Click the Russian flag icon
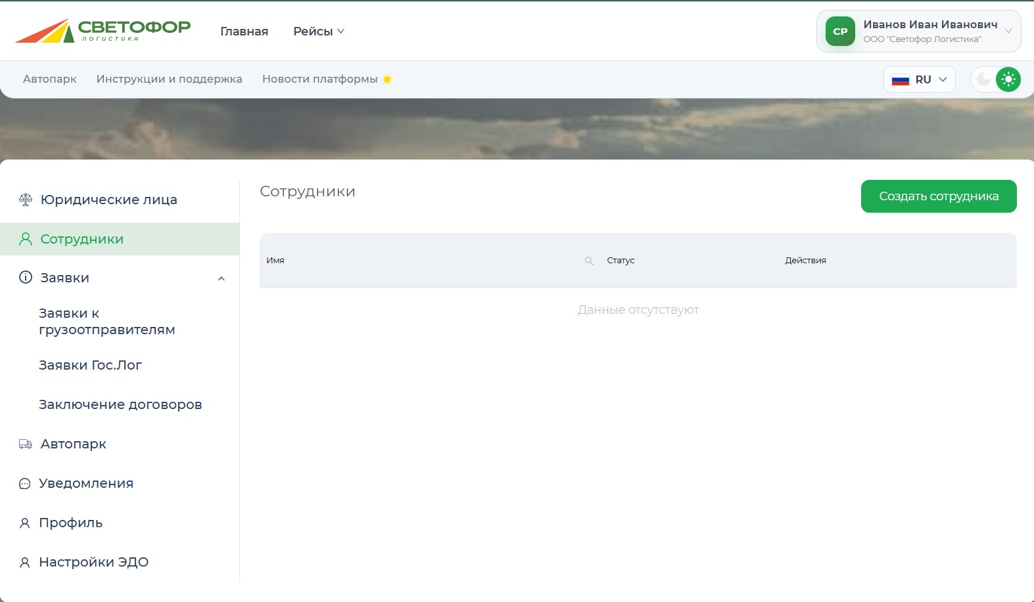 [x=901, y=79]
